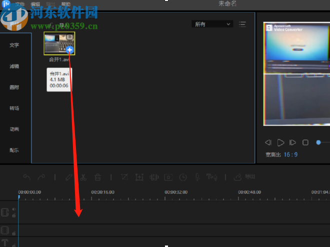Select the 合并1.avi video thumbnail
Viewport: 330px width, 247px height.
pos(59,43)
